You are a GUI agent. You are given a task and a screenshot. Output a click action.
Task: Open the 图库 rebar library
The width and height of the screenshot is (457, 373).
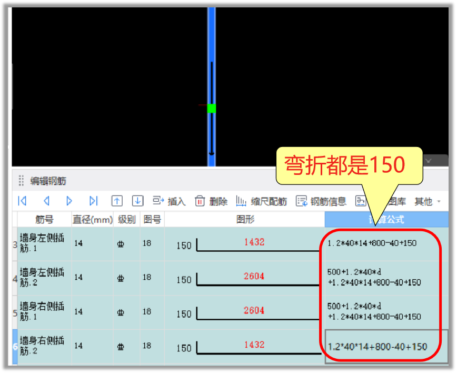[398, 201]
